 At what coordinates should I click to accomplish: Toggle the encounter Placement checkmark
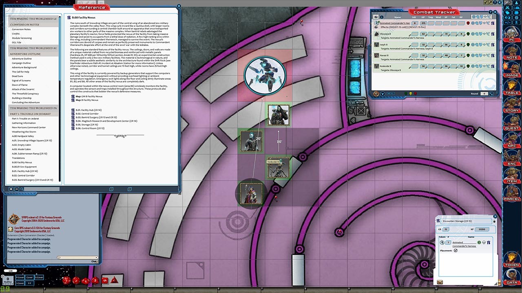[456, 251]
